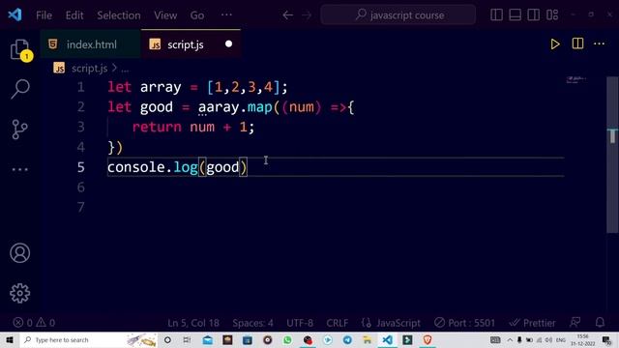Viewport: 619px width, 348px height.
Task: Open the Source Control view
Action: (x=19, y=129)
